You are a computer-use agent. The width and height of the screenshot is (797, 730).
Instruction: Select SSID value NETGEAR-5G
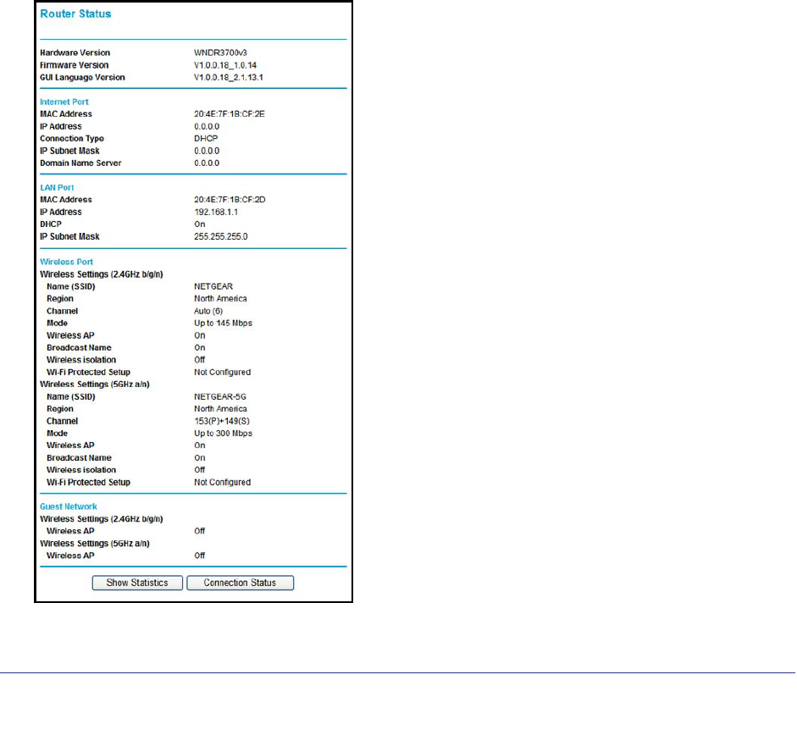tap(220, 396)
